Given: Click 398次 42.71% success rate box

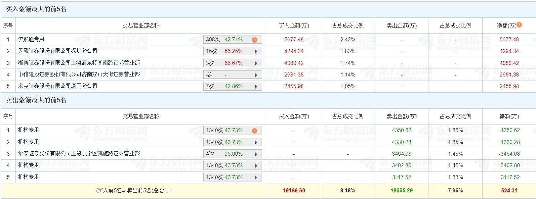Looking at the screenshot, I should [x=225, y=40].
